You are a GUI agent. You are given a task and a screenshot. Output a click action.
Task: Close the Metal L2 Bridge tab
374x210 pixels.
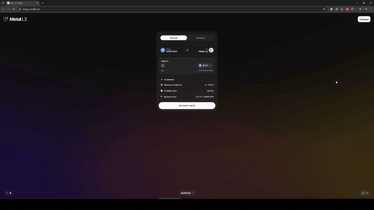pos(37,3)
